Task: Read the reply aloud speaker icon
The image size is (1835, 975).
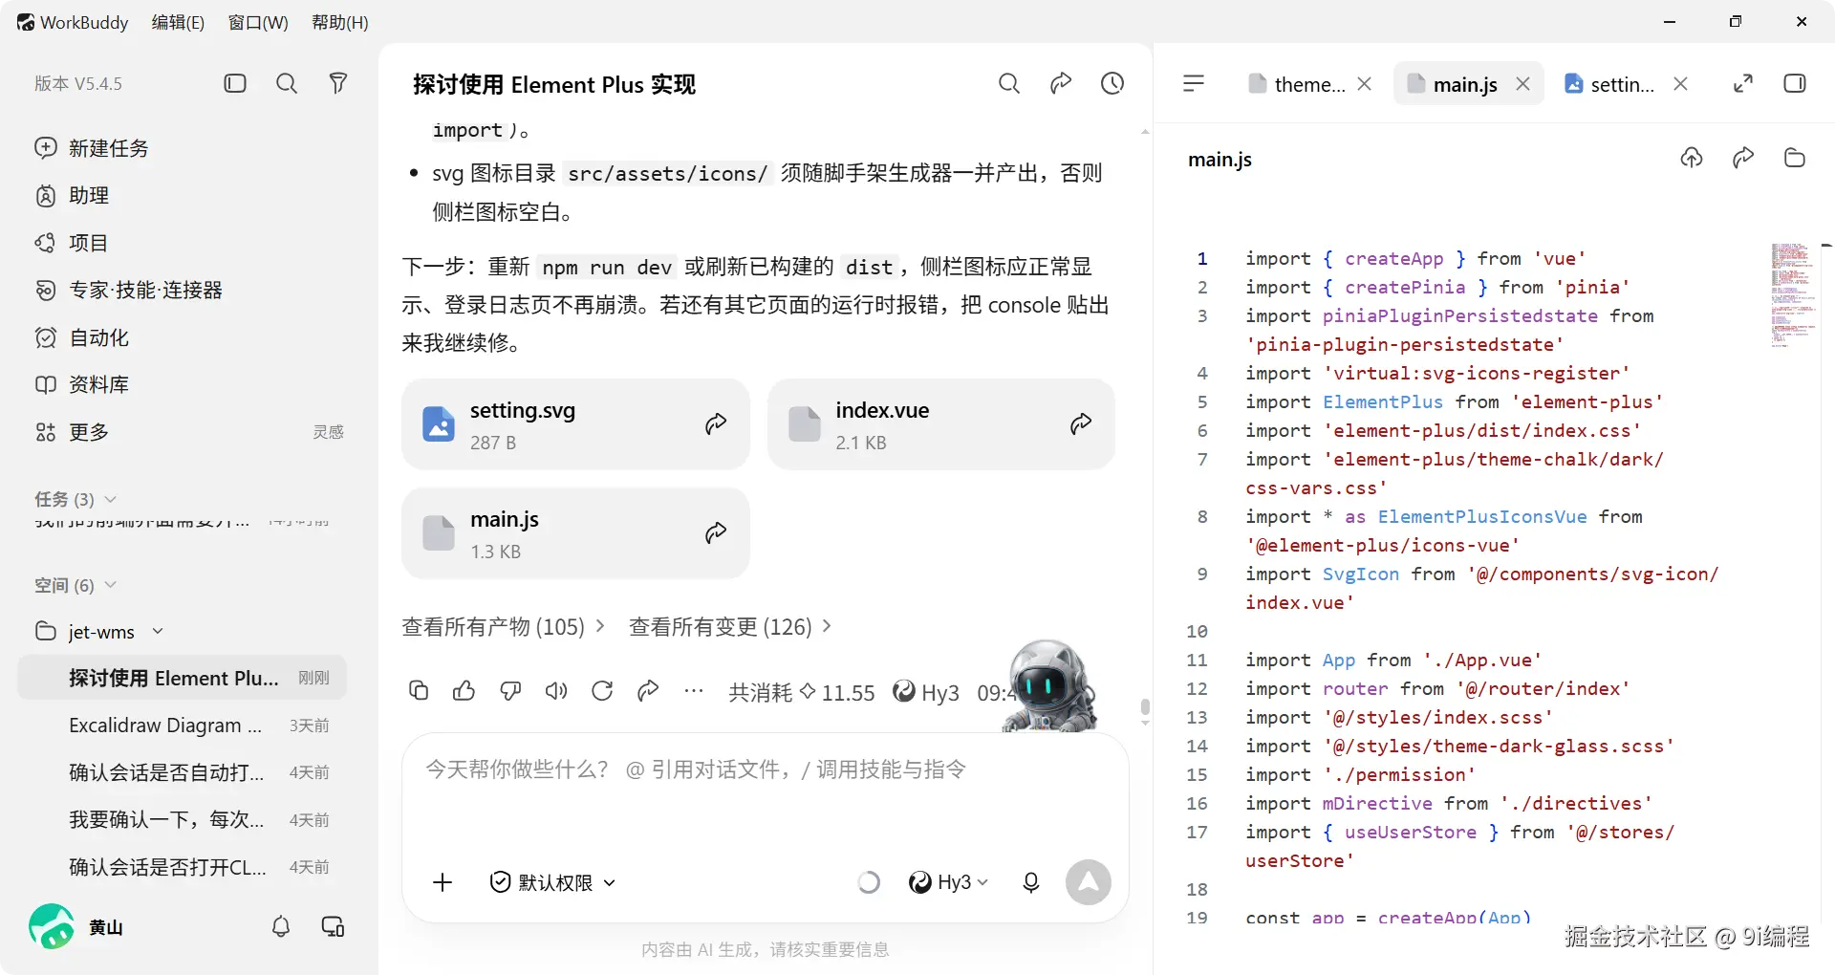Action: [x=556, y=691]
